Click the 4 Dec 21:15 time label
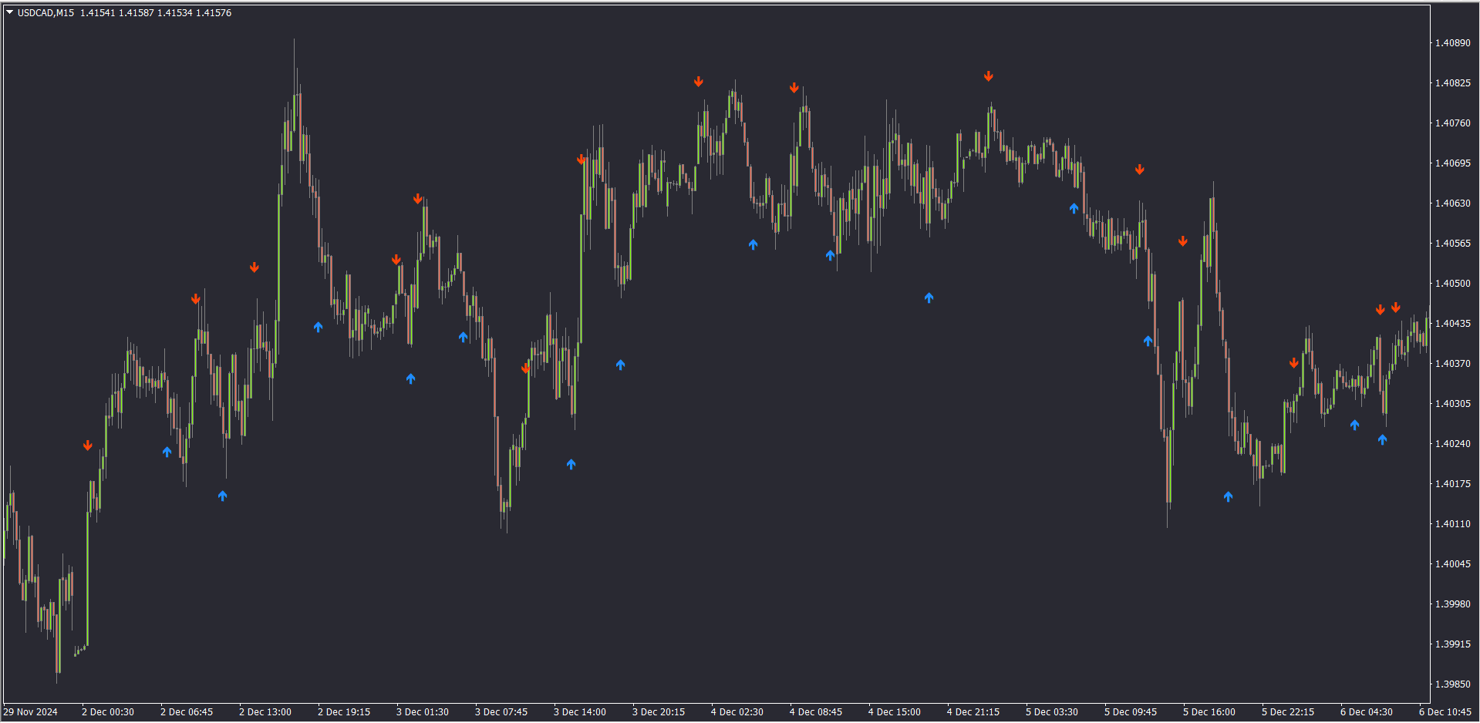Viewport: 1480px width, 723px height. click(x=973, y=712)
